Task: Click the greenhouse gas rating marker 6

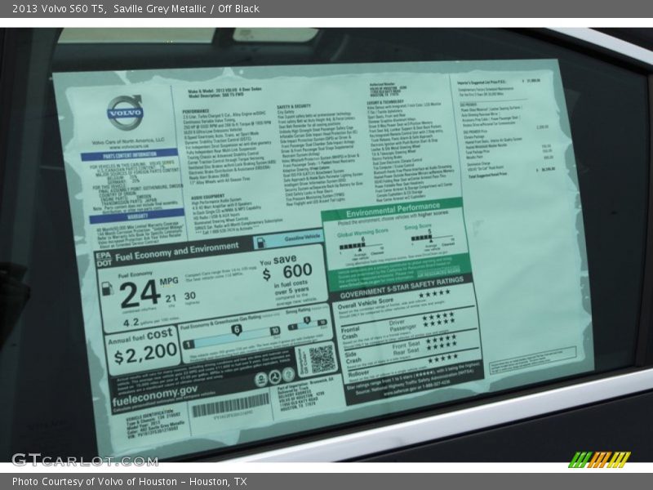Action: point(237,330)
